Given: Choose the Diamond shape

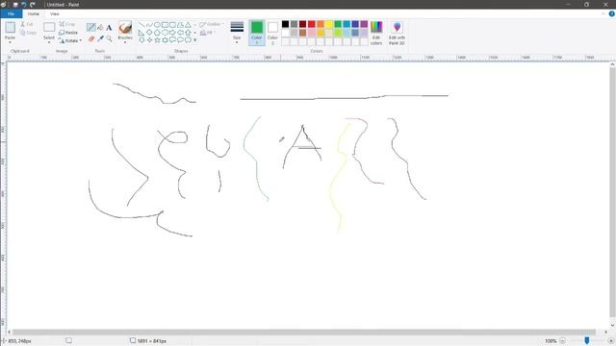Looking at the screenshot, I should pyautogui.click(x=149, y=32).
